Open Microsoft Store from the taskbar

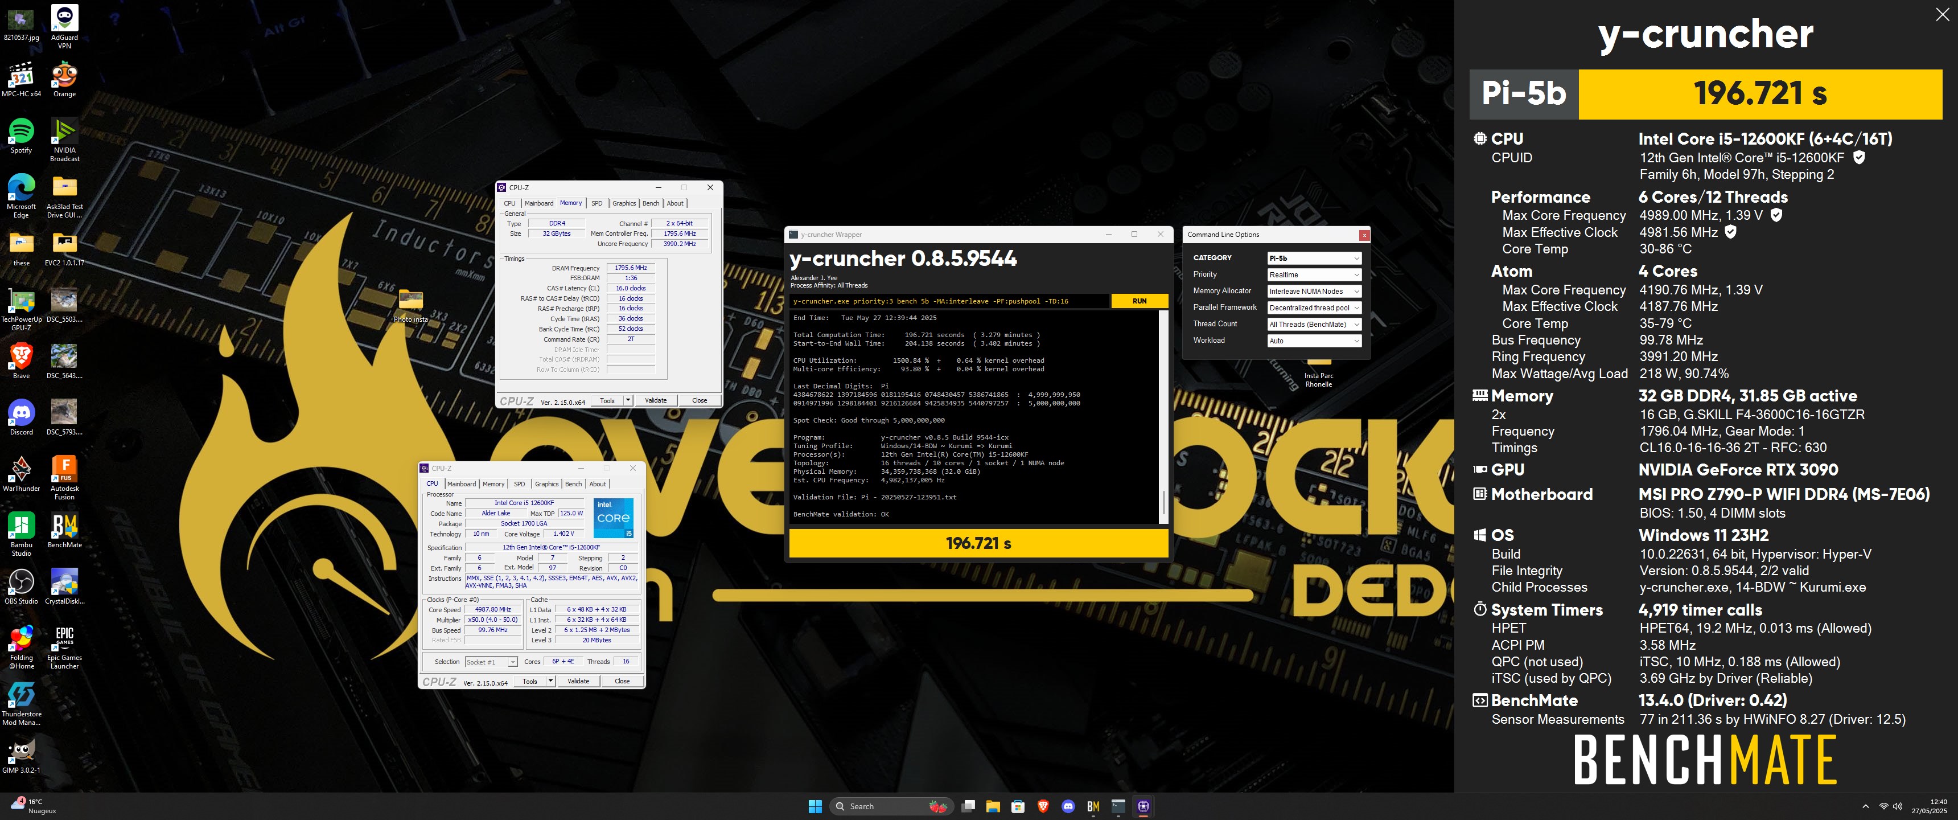(x=1018, y=806)
